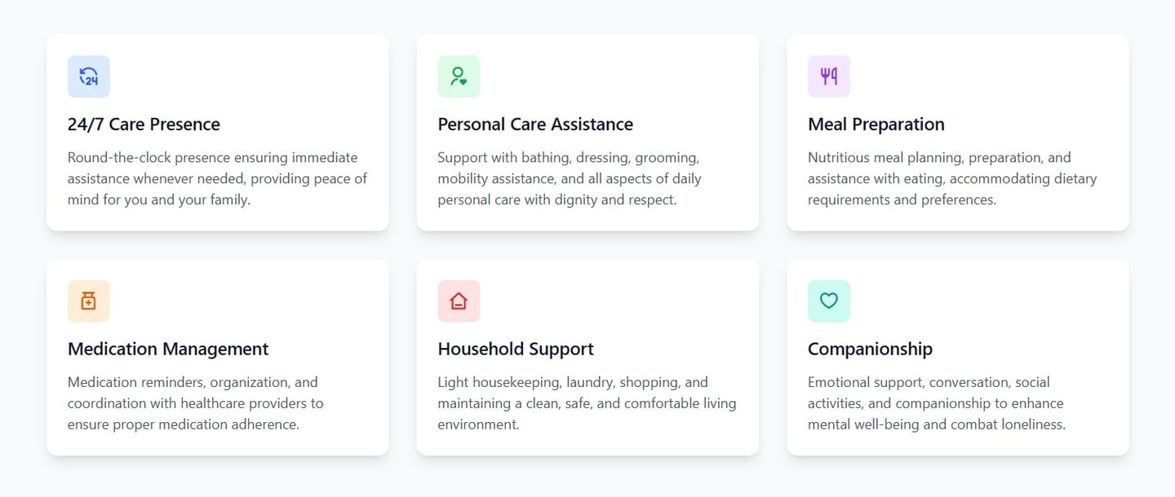
Task: Select the Household Support heading
Action: click(516, 350)
